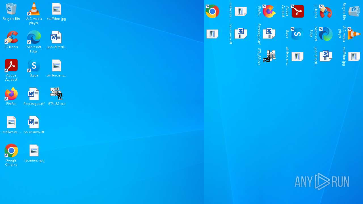The width and height of the screenshot is (363, 204).
Task: Click the rotated hoursarmy.rtf Word icon
Action: point(241,33)
